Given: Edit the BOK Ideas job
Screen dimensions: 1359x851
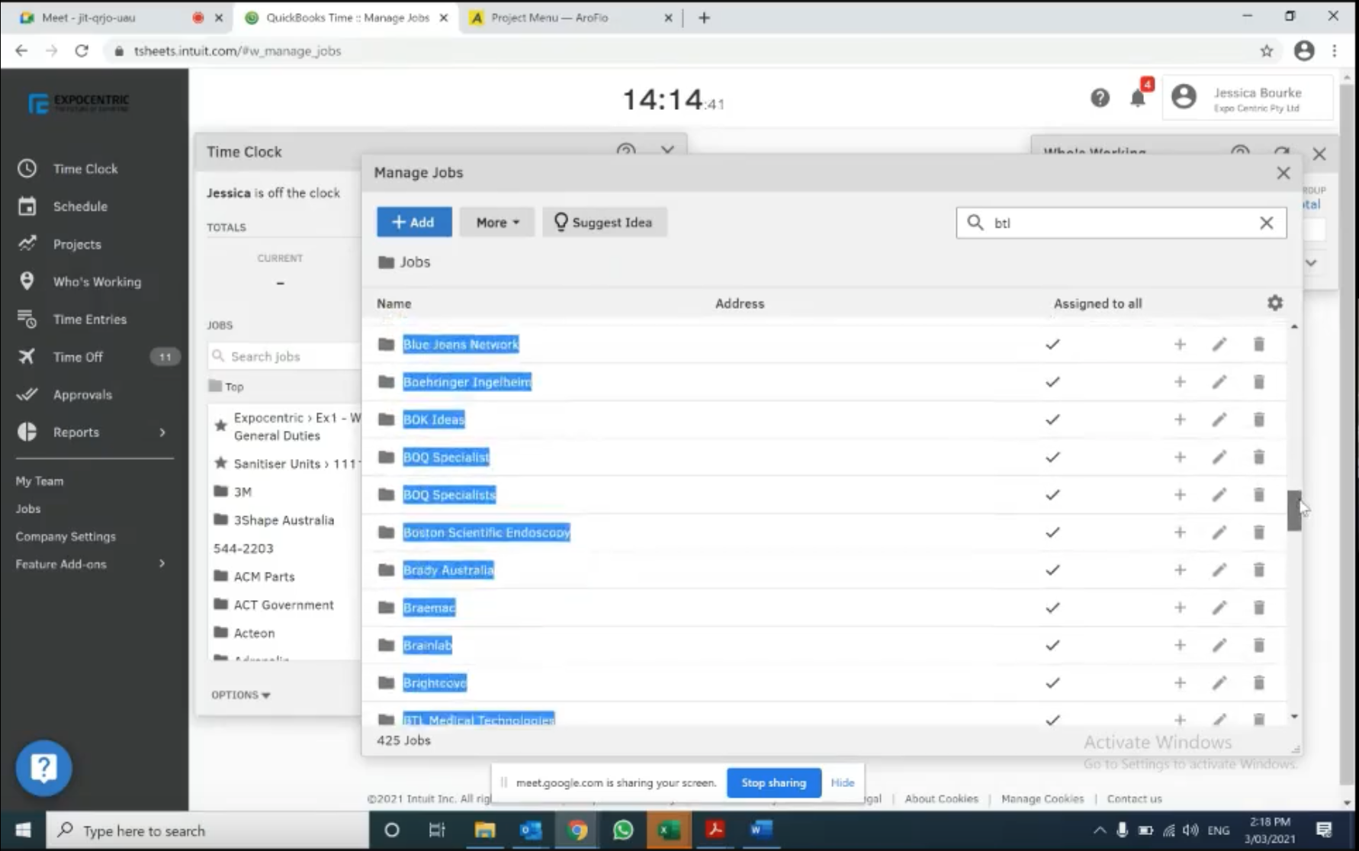Looking at the screenshot, I should [1219, 419].
